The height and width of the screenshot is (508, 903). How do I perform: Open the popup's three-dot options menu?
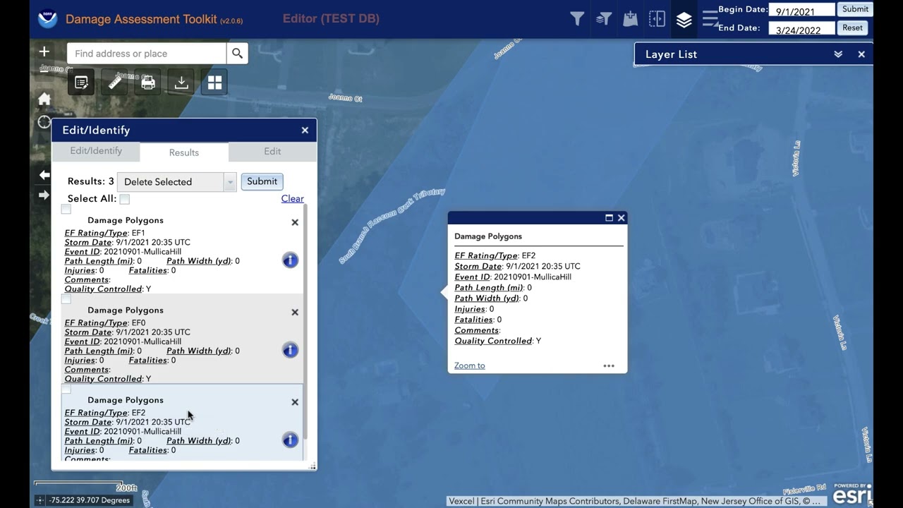609,365
